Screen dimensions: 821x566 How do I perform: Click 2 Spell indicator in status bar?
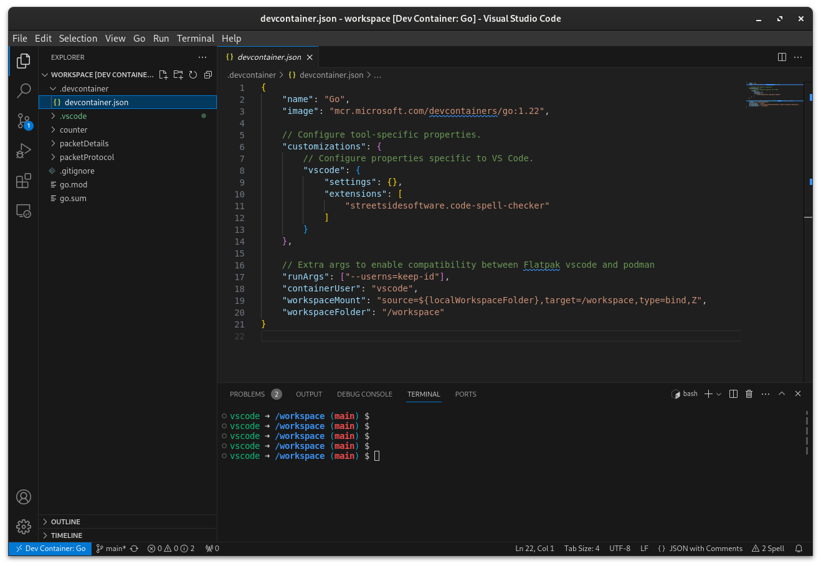pos(768,549)
